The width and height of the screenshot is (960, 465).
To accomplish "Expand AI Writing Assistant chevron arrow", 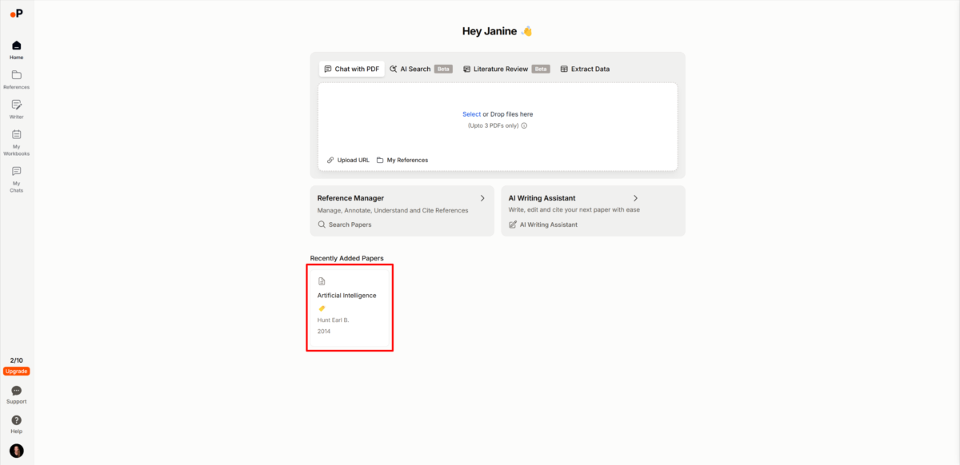I will [635, 198].
